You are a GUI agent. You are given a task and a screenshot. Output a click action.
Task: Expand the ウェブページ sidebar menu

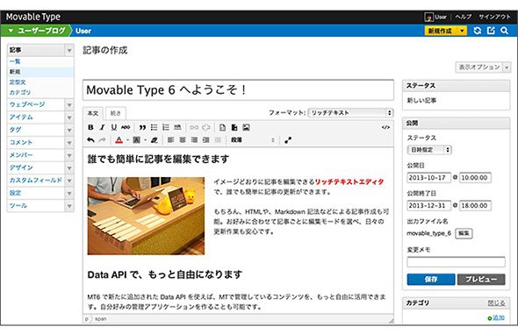[x=69, y=105]
